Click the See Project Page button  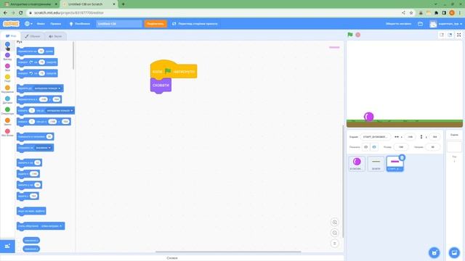point(195,24)
